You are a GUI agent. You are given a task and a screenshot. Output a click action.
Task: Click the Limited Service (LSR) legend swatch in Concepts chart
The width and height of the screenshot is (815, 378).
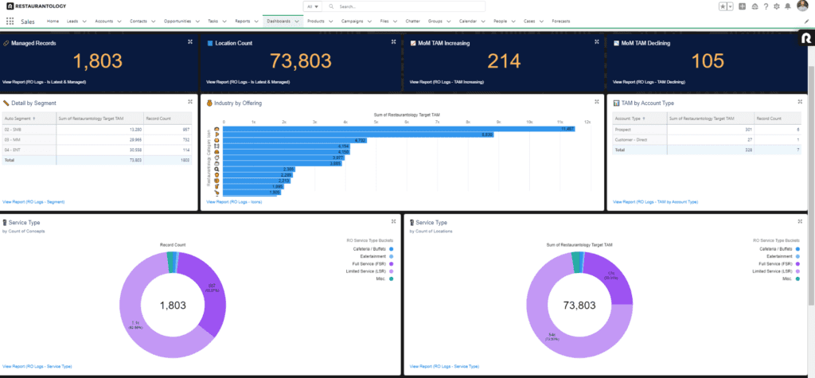390,271
